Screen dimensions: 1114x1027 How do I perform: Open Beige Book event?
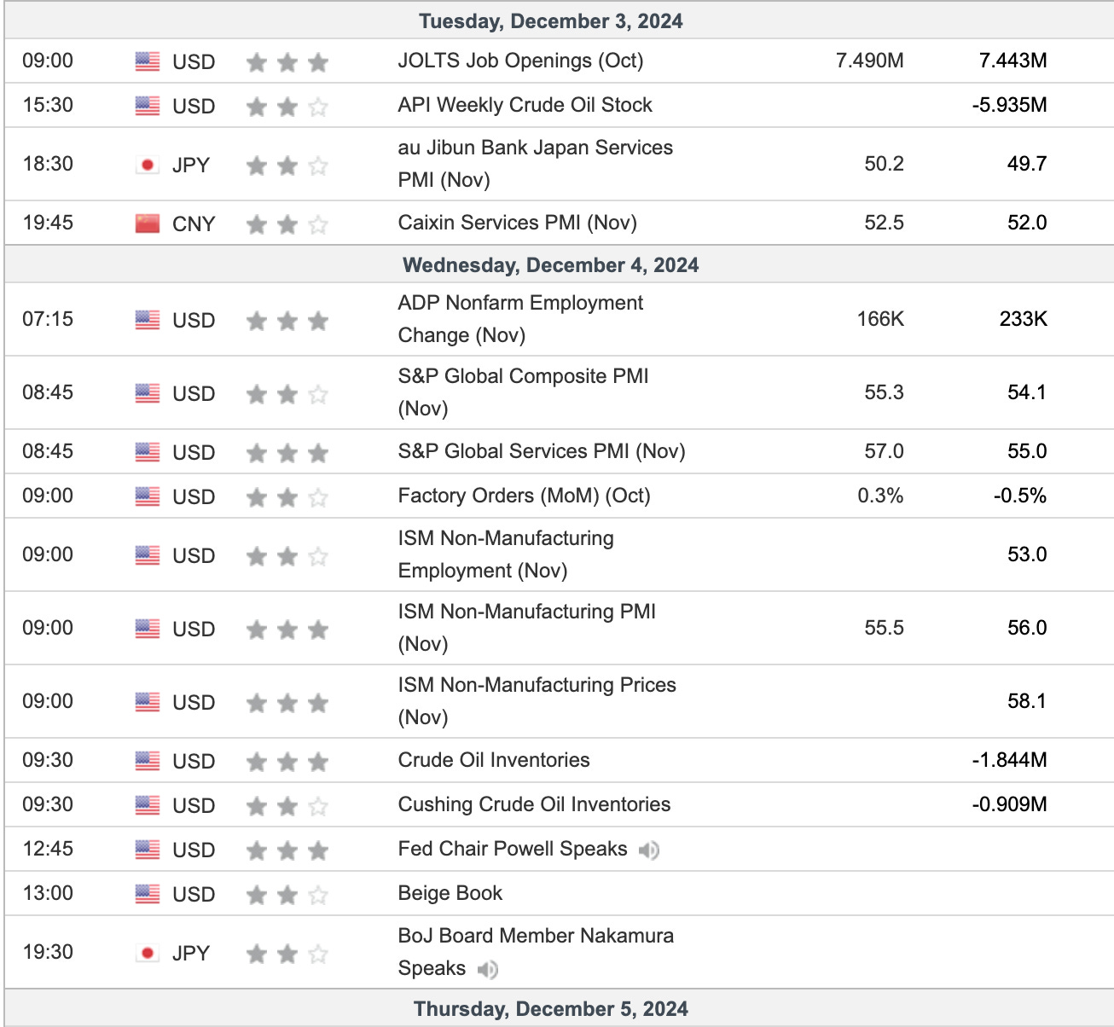click(450, 893)
